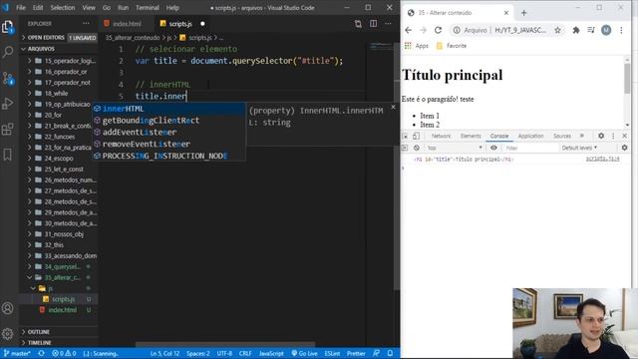Open the Default levels dropdown
The image size is (638, 359).
point(579,148)
